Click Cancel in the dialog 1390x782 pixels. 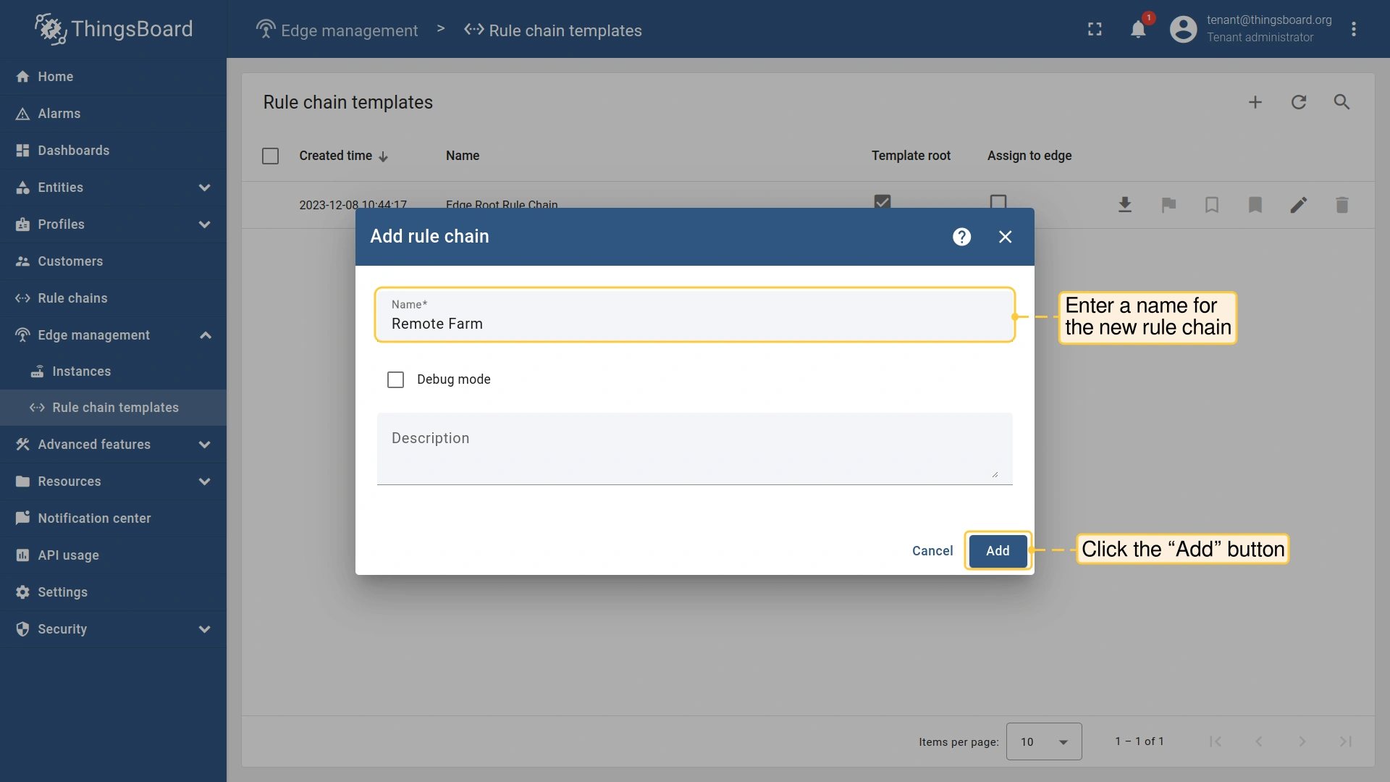(932, 551)
